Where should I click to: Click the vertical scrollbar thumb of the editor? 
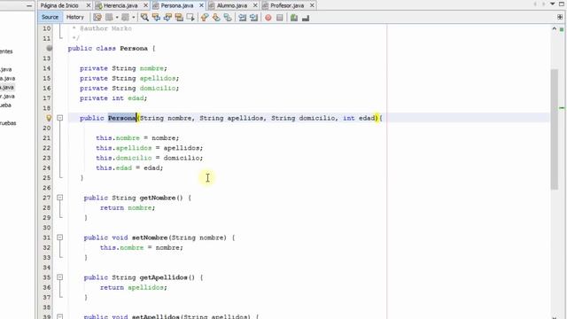(x=554, y=129)
